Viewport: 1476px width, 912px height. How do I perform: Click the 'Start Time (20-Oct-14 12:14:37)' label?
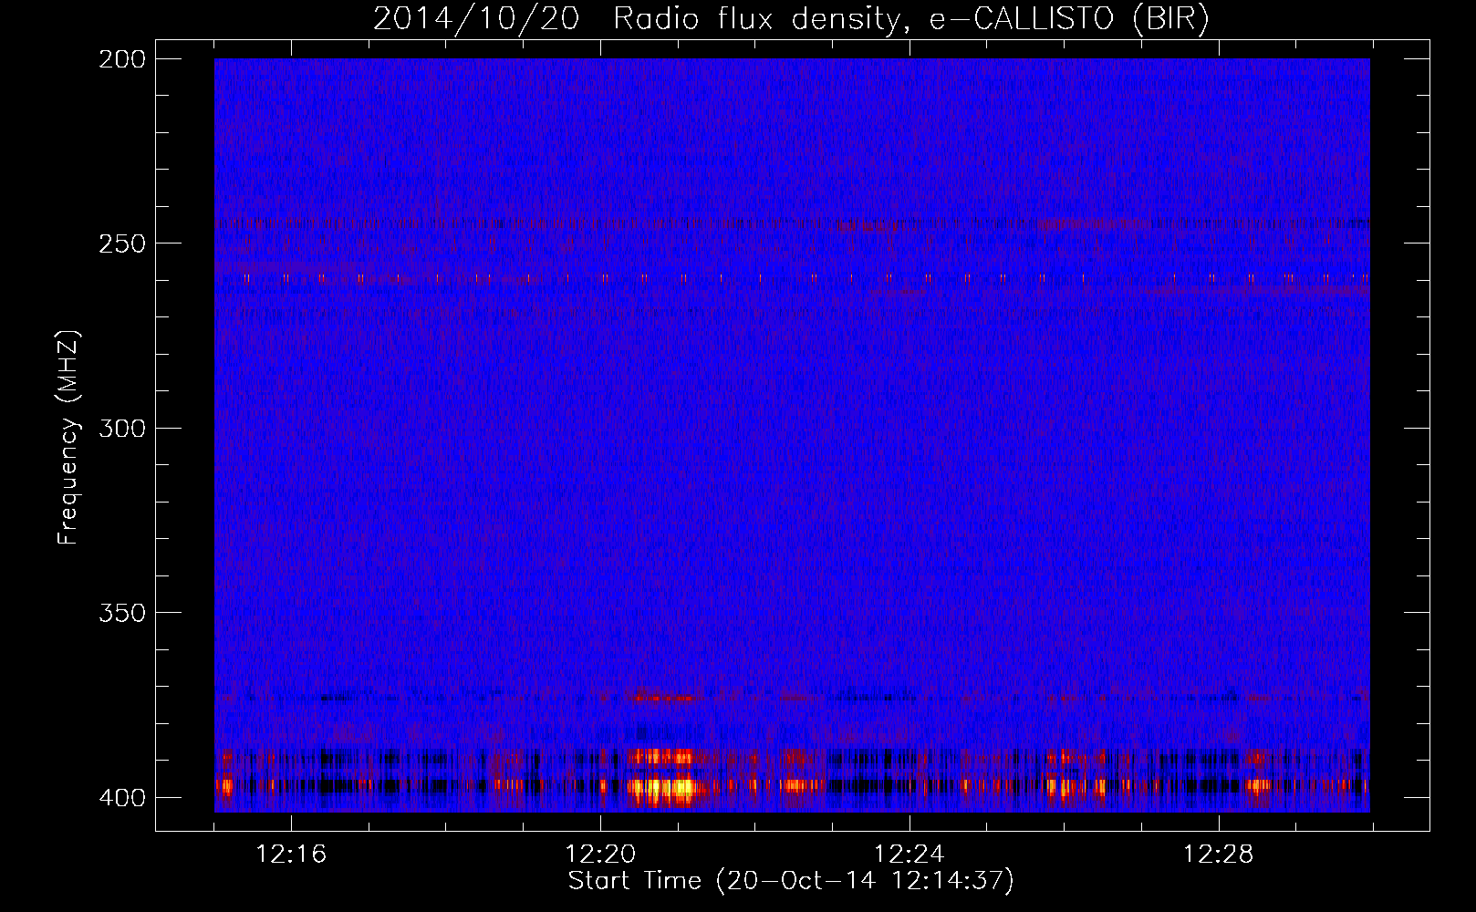coord(791,881)
